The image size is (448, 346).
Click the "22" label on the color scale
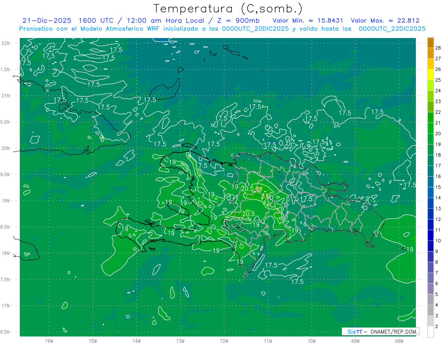(438, 112)
